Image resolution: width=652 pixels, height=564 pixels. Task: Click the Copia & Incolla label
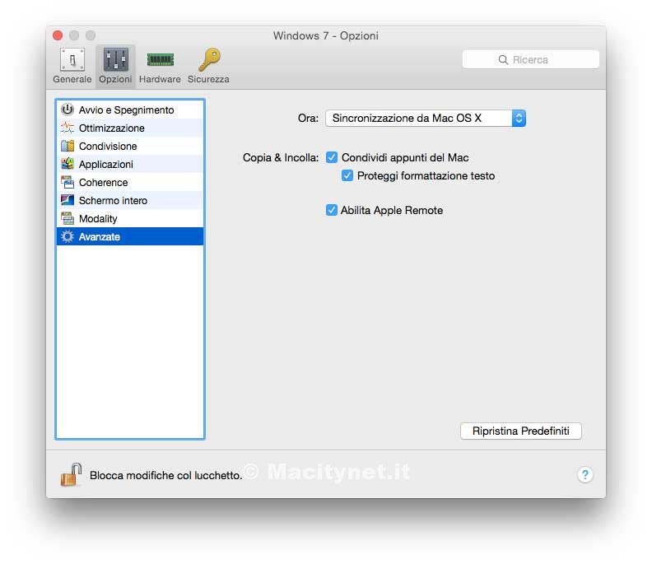point(281,157)
